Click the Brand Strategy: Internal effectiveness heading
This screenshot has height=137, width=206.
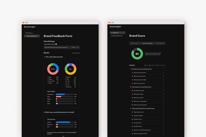click(x=142, y=69)
